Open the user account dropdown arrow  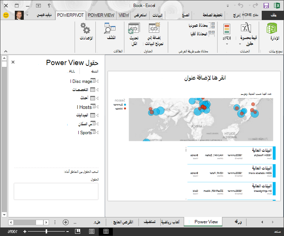[x=27, y=15]
